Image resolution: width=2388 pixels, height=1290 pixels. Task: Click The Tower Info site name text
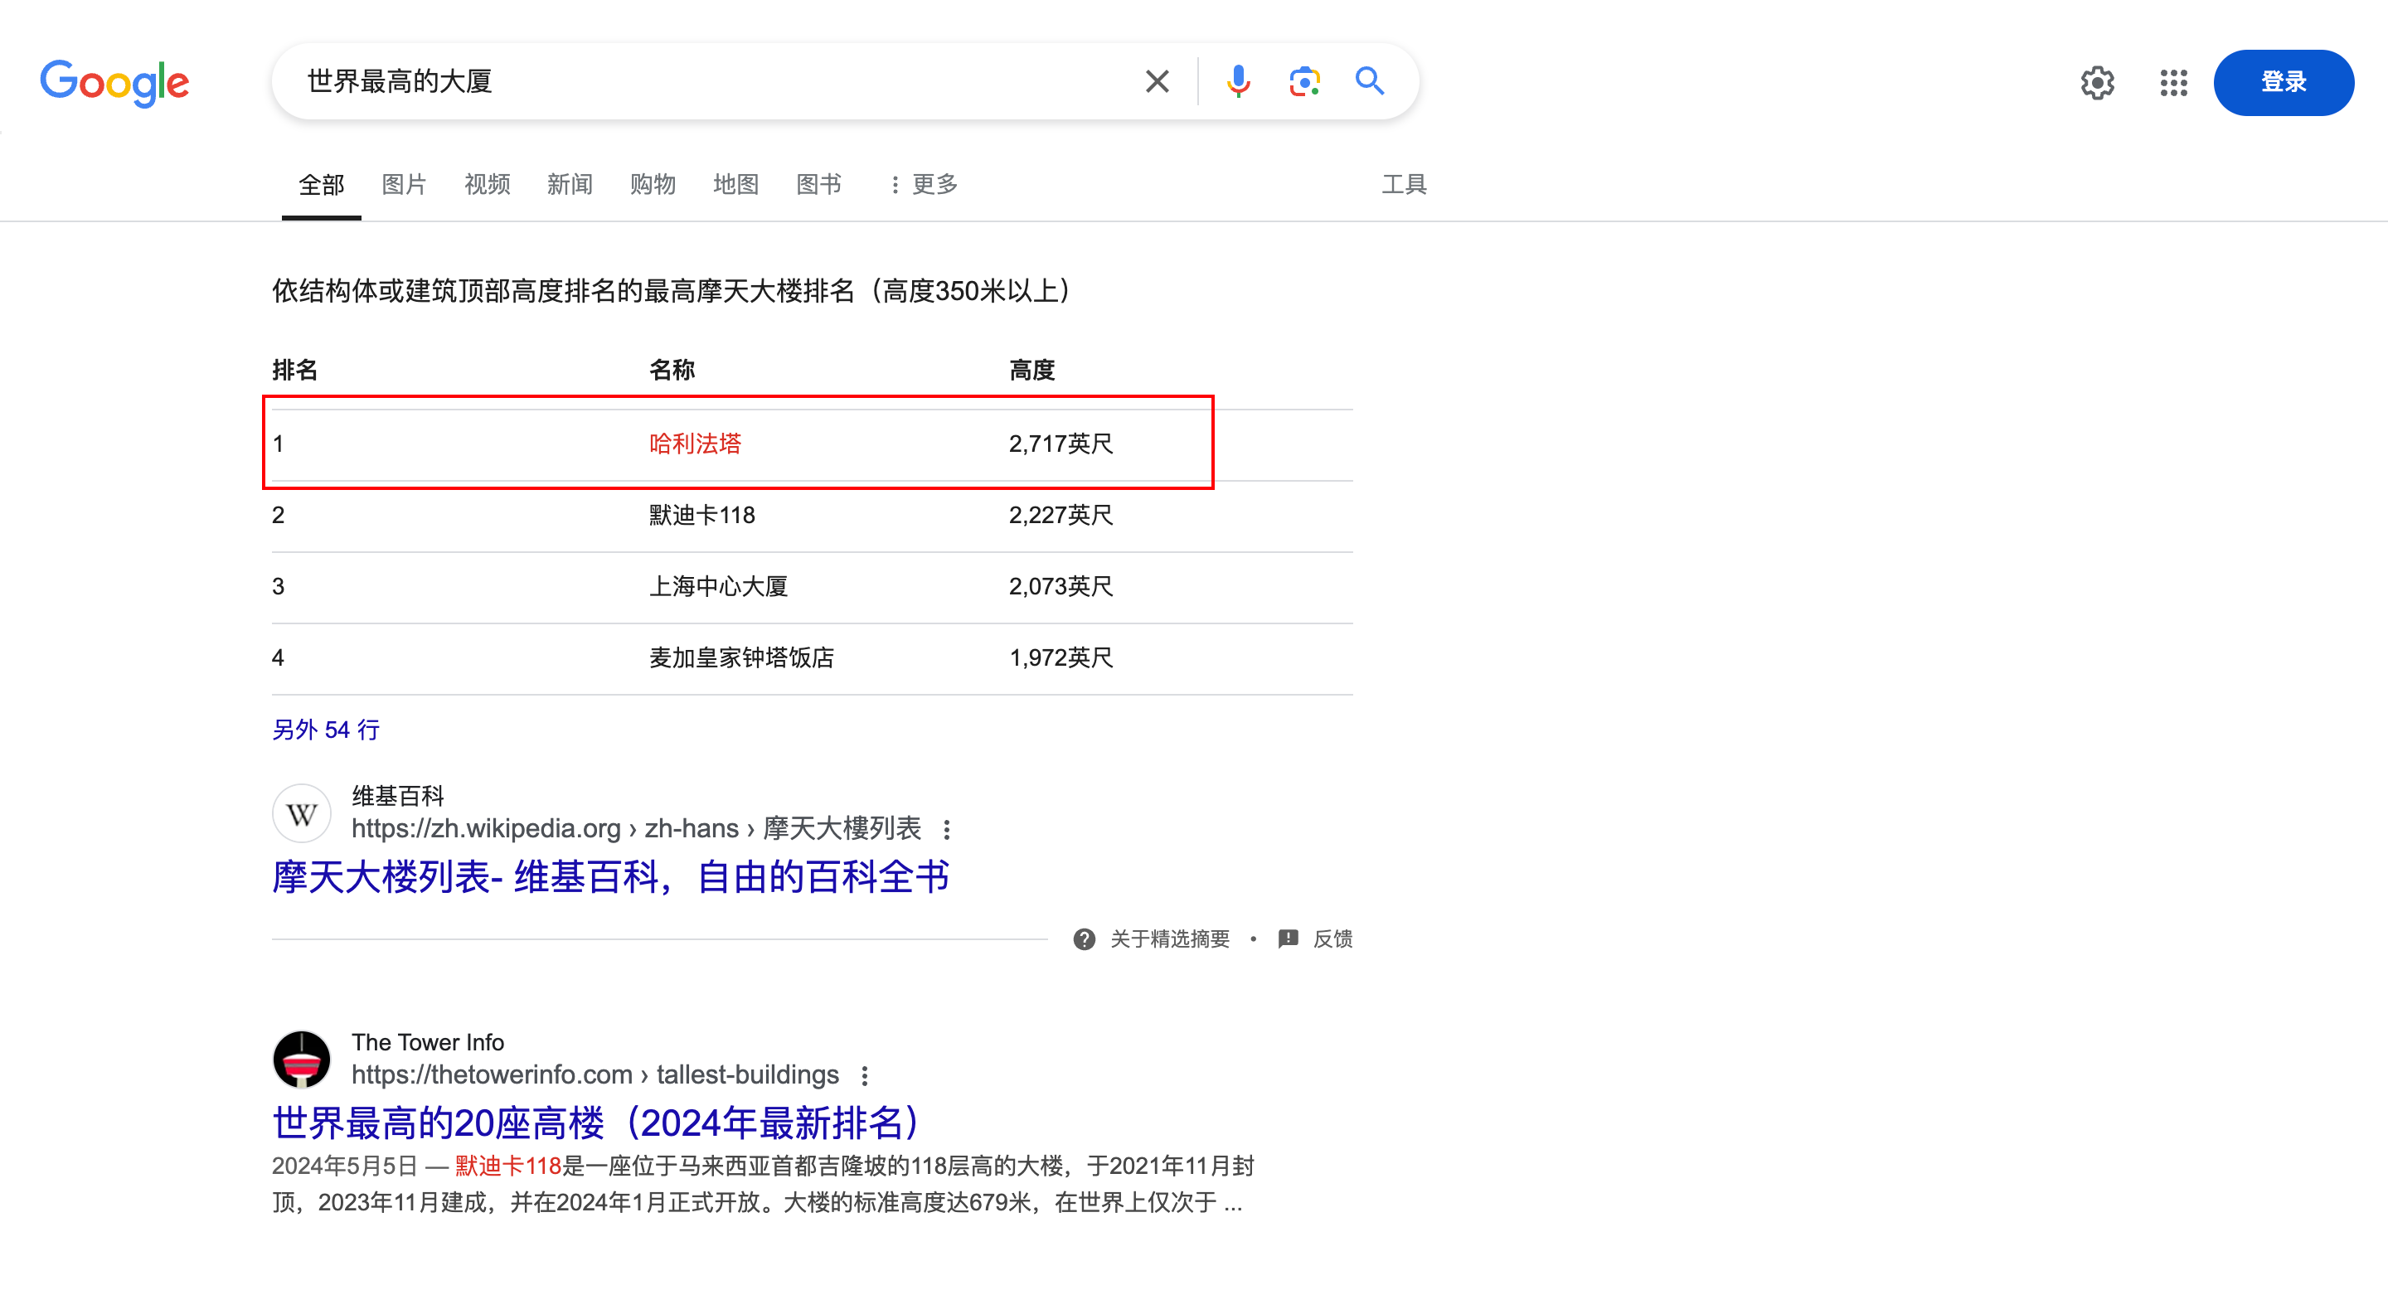[x=427, y=1043]
